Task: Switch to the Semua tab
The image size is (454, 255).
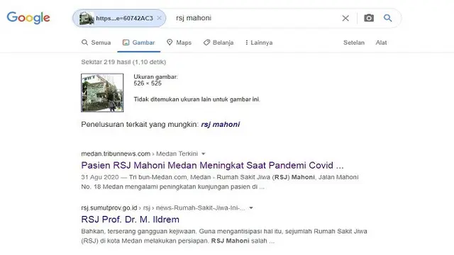Action: [x=96, y=42]
